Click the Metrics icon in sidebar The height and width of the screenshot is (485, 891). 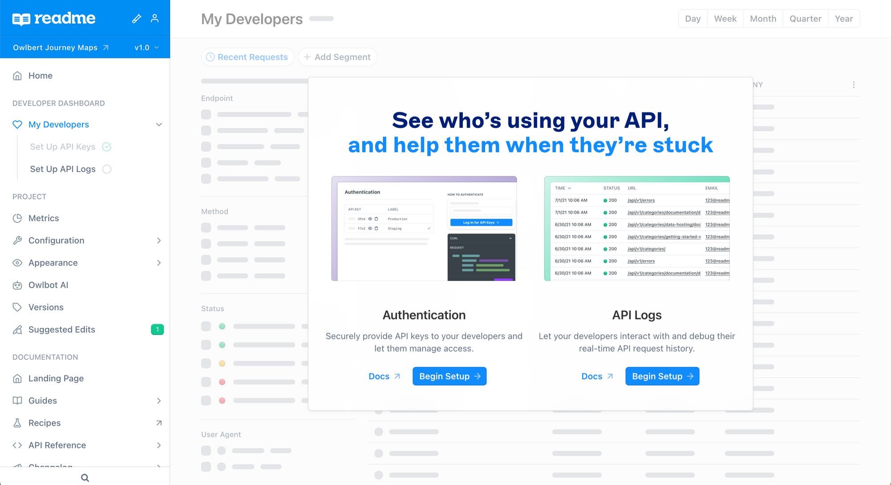click(x=17, y=218)
